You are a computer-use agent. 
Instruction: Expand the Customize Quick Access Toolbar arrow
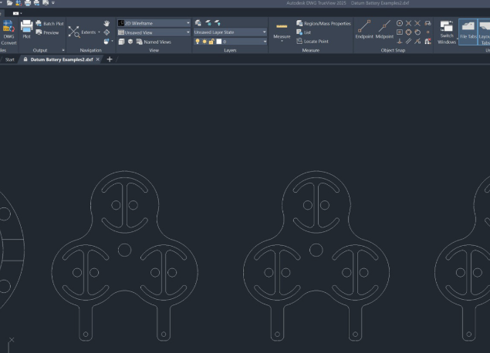click(x=53, y=3)
